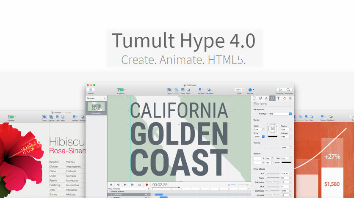The height and width of the screenshot is (198, 354).
Task: Click the timeline playhead marker
Action: click(x=179, y=188)
